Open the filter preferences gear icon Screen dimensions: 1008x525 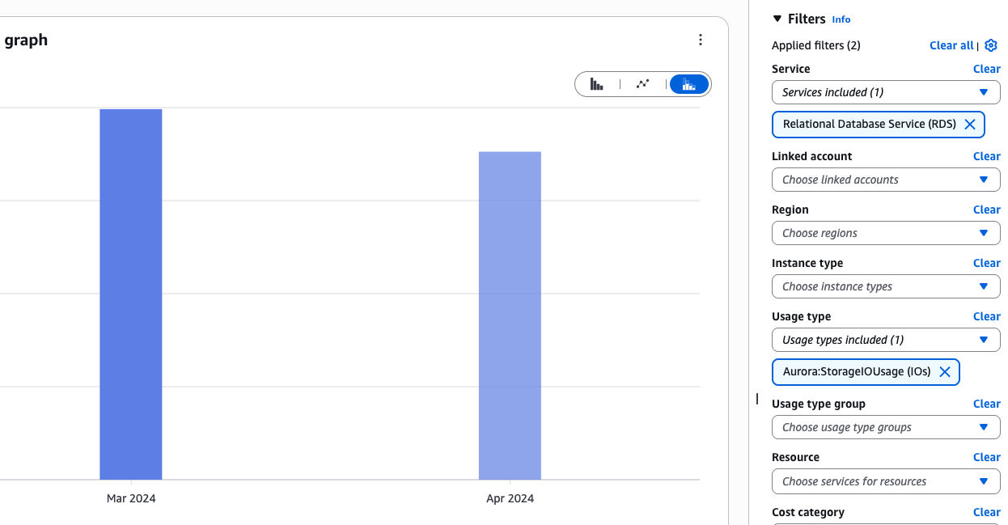click(991, 45)
